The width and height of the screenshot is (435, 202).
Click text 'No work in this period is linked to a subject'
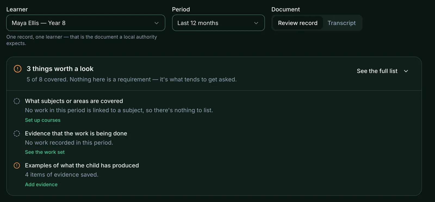(x=85, y=110)
